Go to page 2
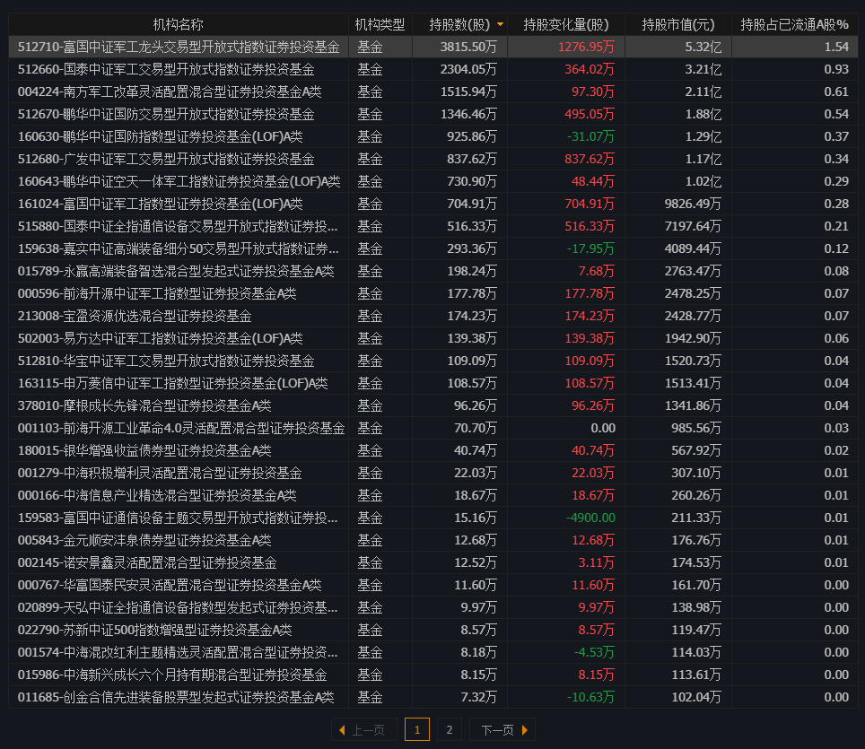This screenshot has height=749, width=865. 450,730
